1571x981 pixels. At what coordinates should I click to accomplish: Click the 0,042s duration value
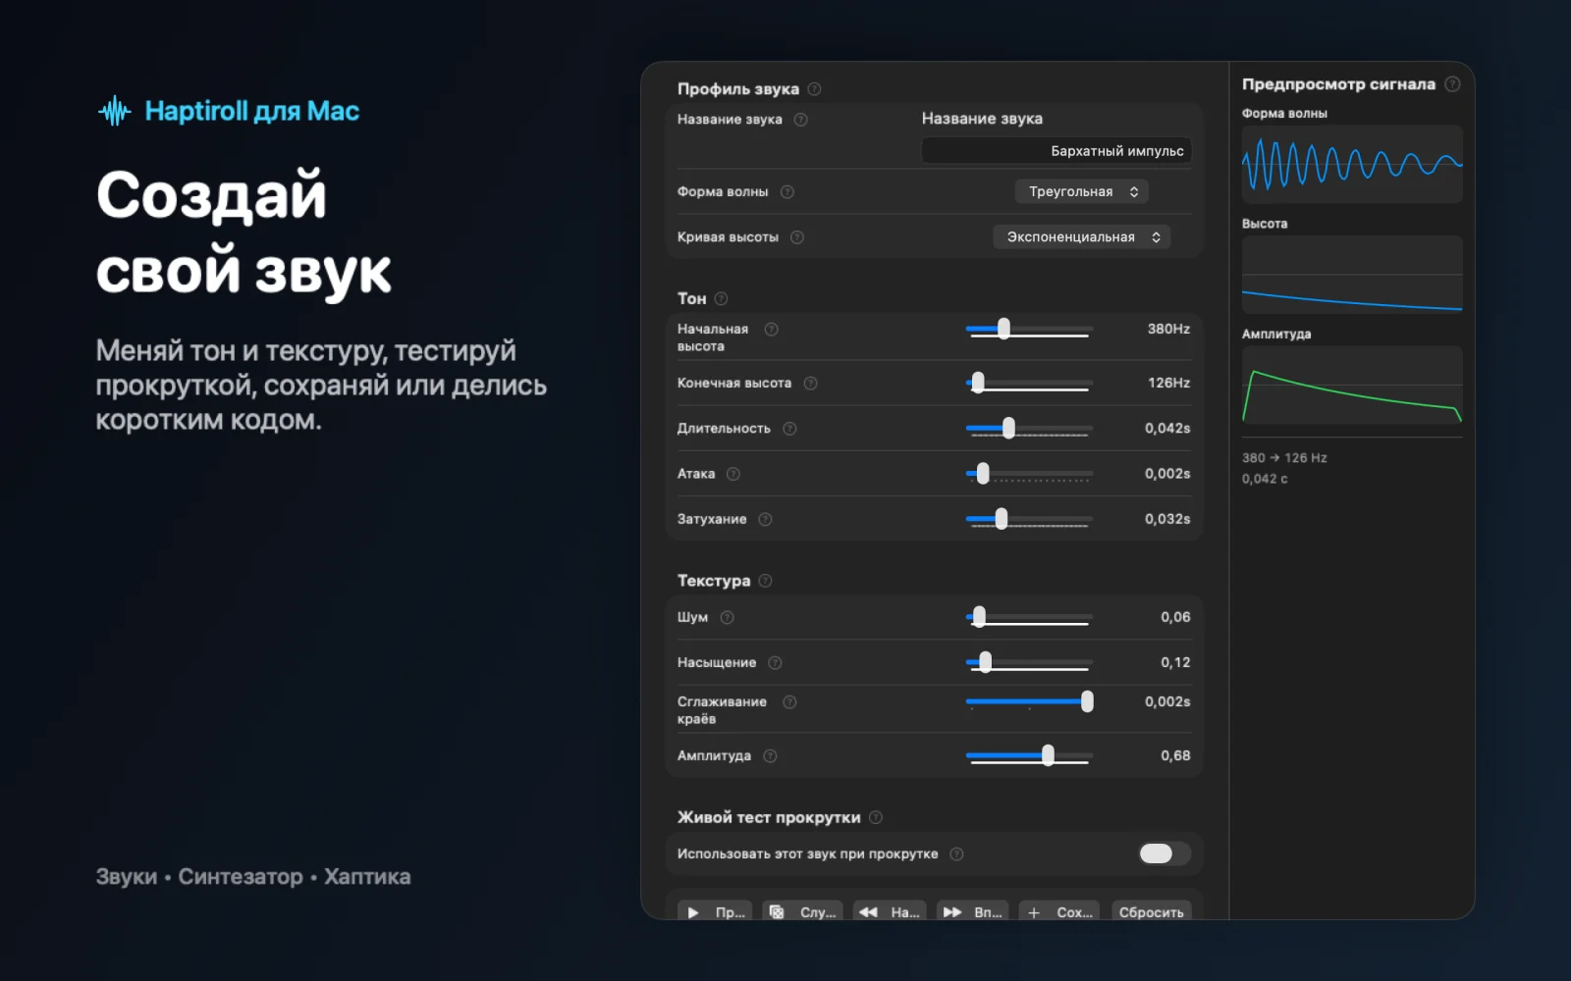click(x=1167, y=429)
